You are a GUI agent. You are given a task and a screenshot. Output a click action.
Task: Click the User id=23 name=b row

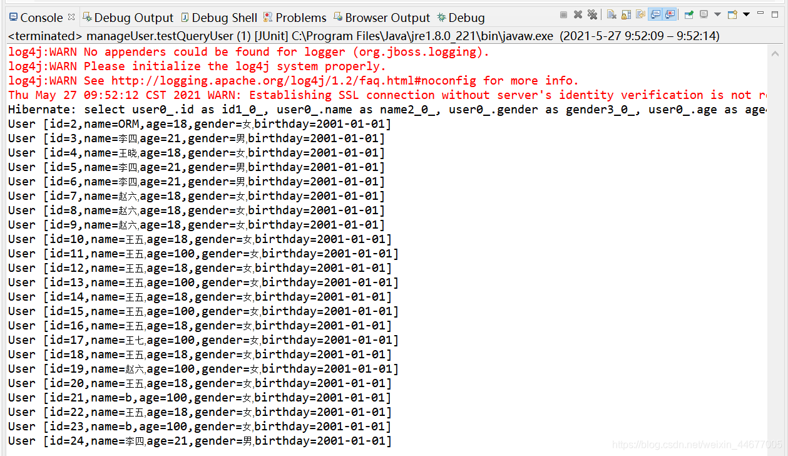[200, 427]
